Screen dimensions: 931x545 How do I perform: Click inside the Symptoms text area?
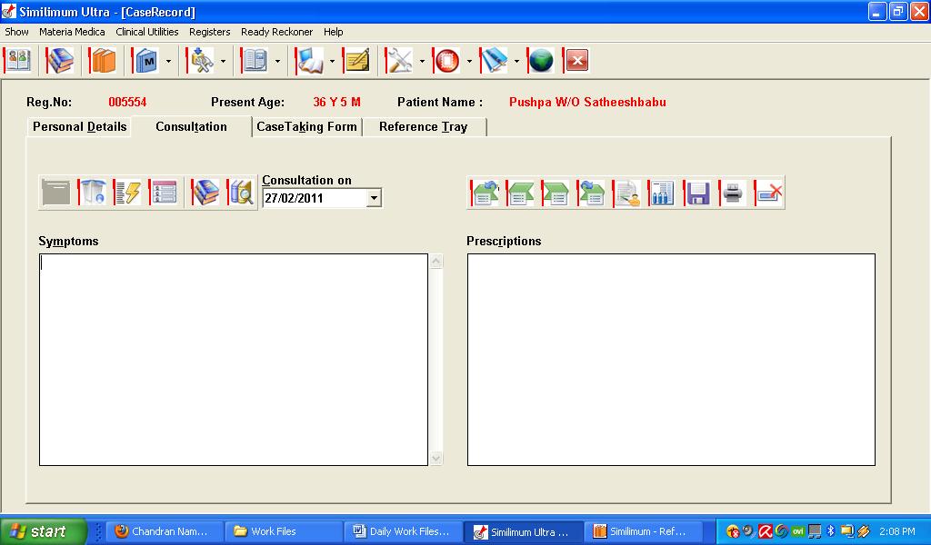pos(233,359)
